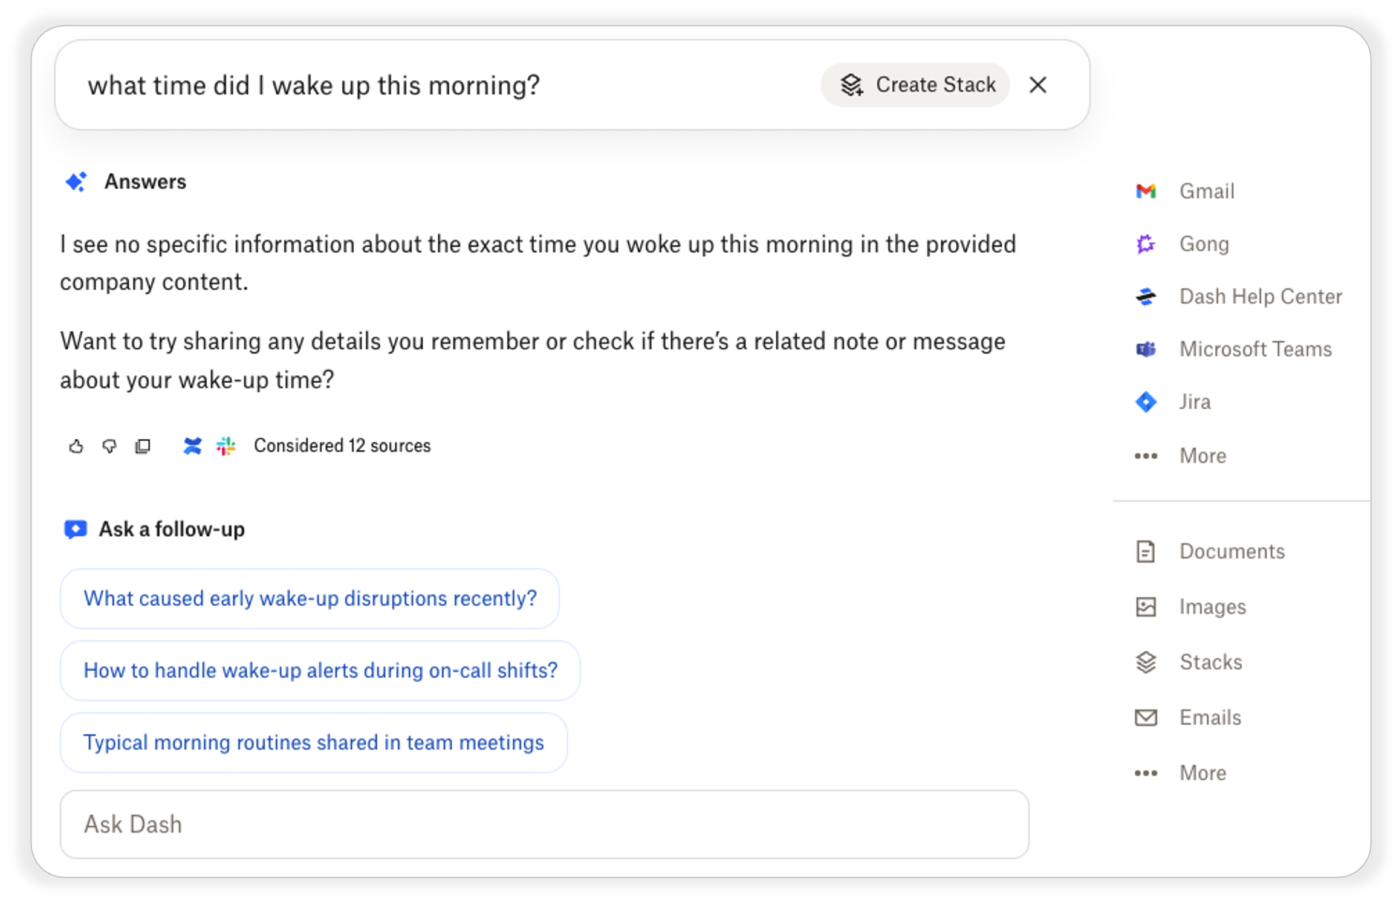The width and height of the screenshot is (1399, 903).
Task: Switch to the Documents filter
Action: (x=1232, y=551)
